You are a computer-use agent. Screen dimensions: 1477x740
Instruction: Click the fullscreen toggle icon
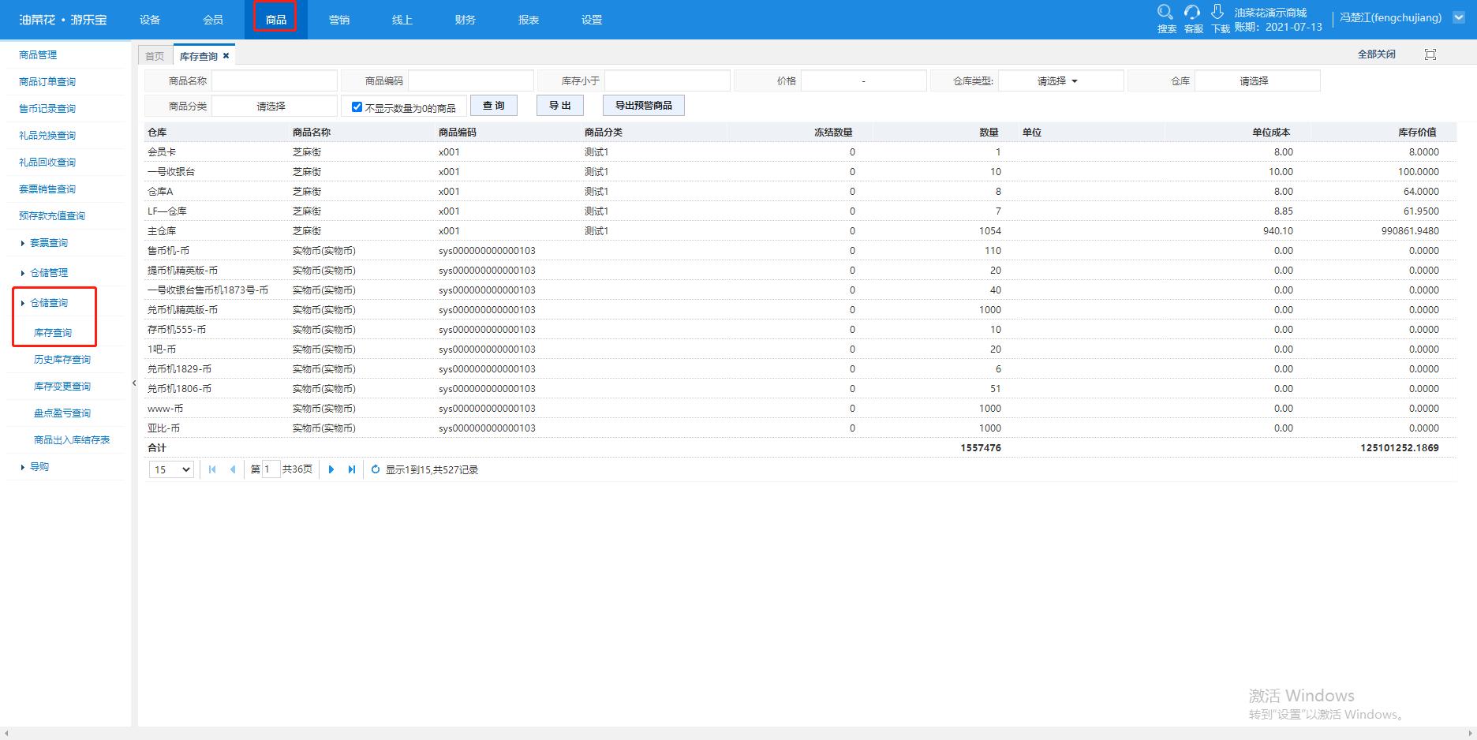[1430, 54]
